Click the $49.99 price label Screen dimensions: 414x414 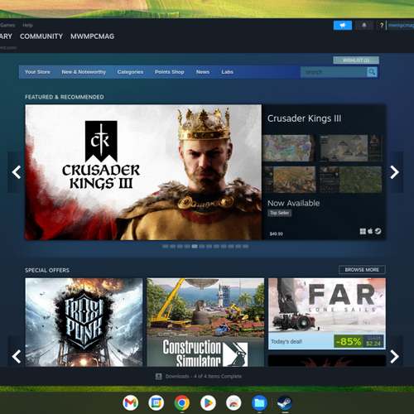click(277, 233)
